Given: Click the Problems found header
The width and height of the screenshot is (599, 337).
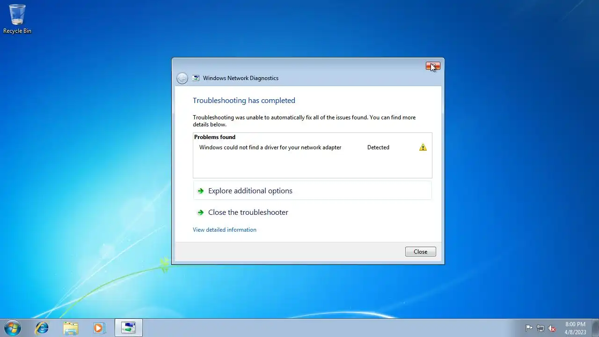Looking at the screenshot, I should coord(215,137).
